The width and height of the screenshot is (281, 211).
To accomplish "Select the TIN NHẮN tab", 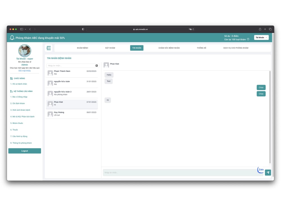I will click(x=137, y=48).
